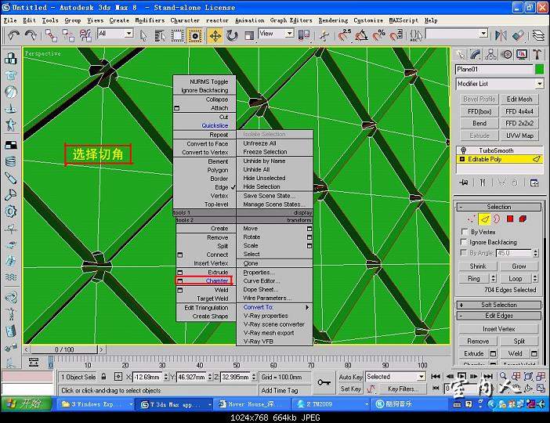Toggle the Angle Snap icon
The width and height of the screenshot is (550, 423).
coord(362,35)
